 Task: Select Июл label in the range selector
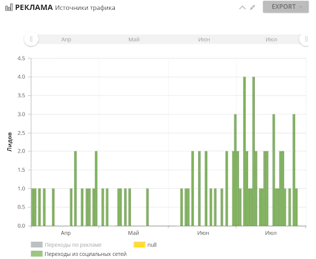click(x=271, y=39)
